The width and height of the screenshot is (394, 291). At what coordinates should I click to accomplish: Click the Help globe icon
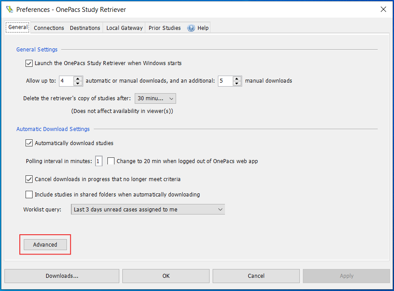[x=191, y=28]
